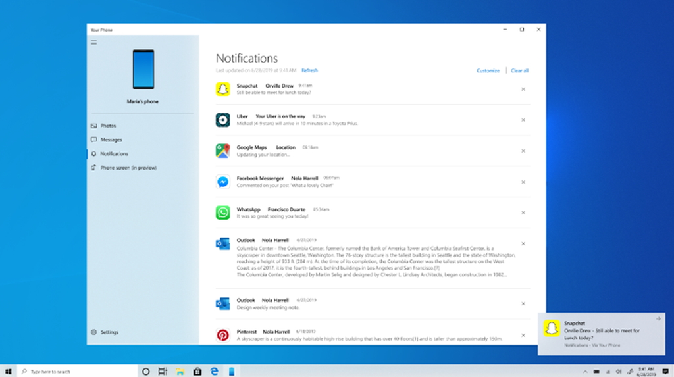Click the Snapchat ghost icon in the list
This screenshot has height=377, width=674.
[x=222, y=89]
